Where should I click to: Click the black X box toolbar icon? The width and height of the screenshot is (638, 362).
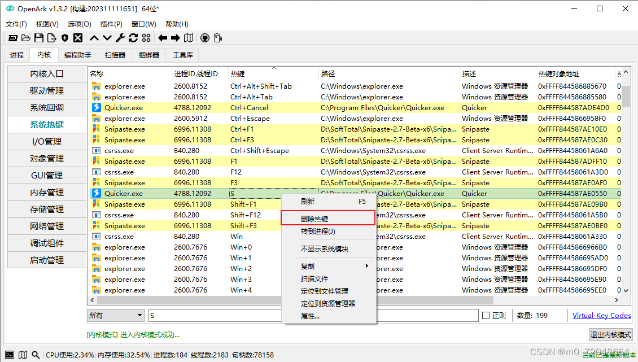78,38
